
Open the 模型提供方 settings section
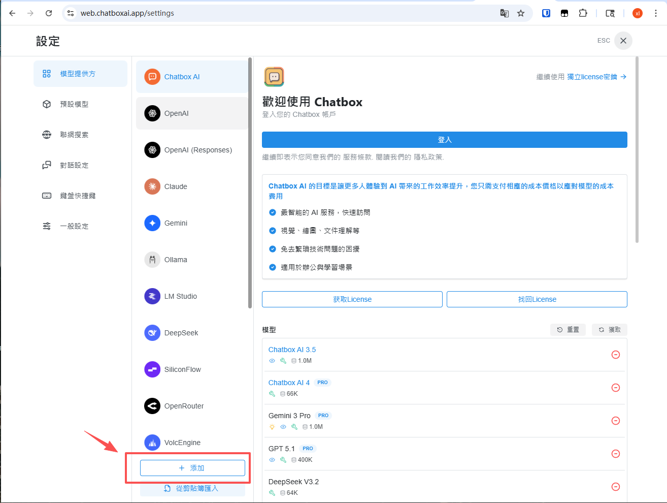point(80,74)
